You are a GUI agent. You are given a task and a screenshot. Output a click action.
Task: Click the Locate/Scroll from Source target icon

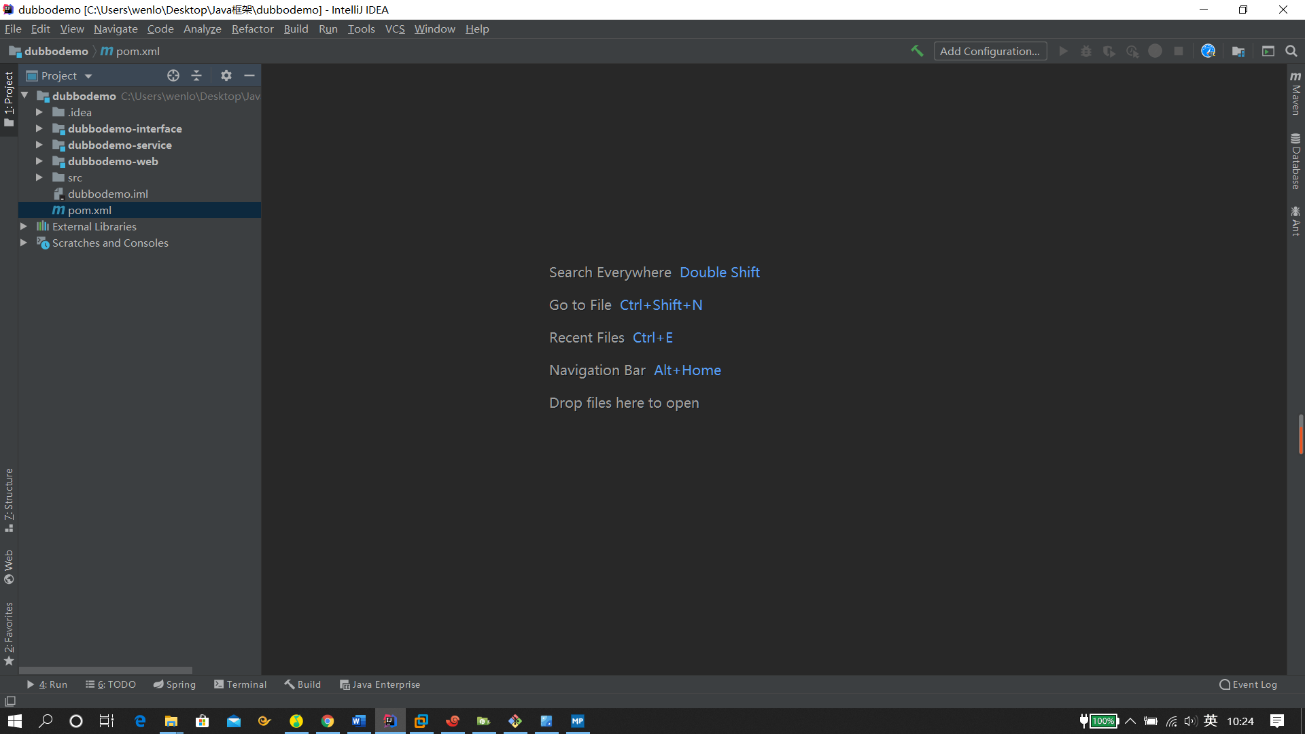tap(173, 75)
